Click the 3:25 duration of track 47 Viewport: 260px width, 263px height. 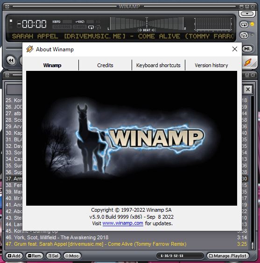242,244
